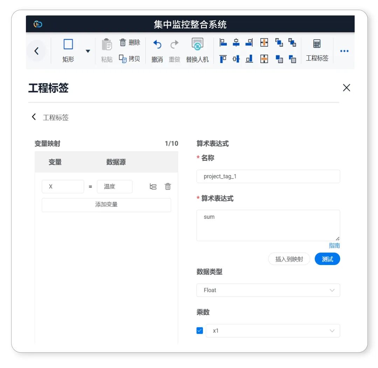Open the toolbar more options menu
Image resolution: width=378 pixels, height=368 pixels.
(344, 51)
